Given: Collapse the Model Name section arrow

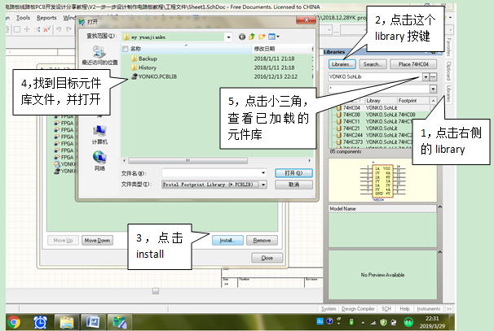Looking at the screenshot, I should 440,207.
